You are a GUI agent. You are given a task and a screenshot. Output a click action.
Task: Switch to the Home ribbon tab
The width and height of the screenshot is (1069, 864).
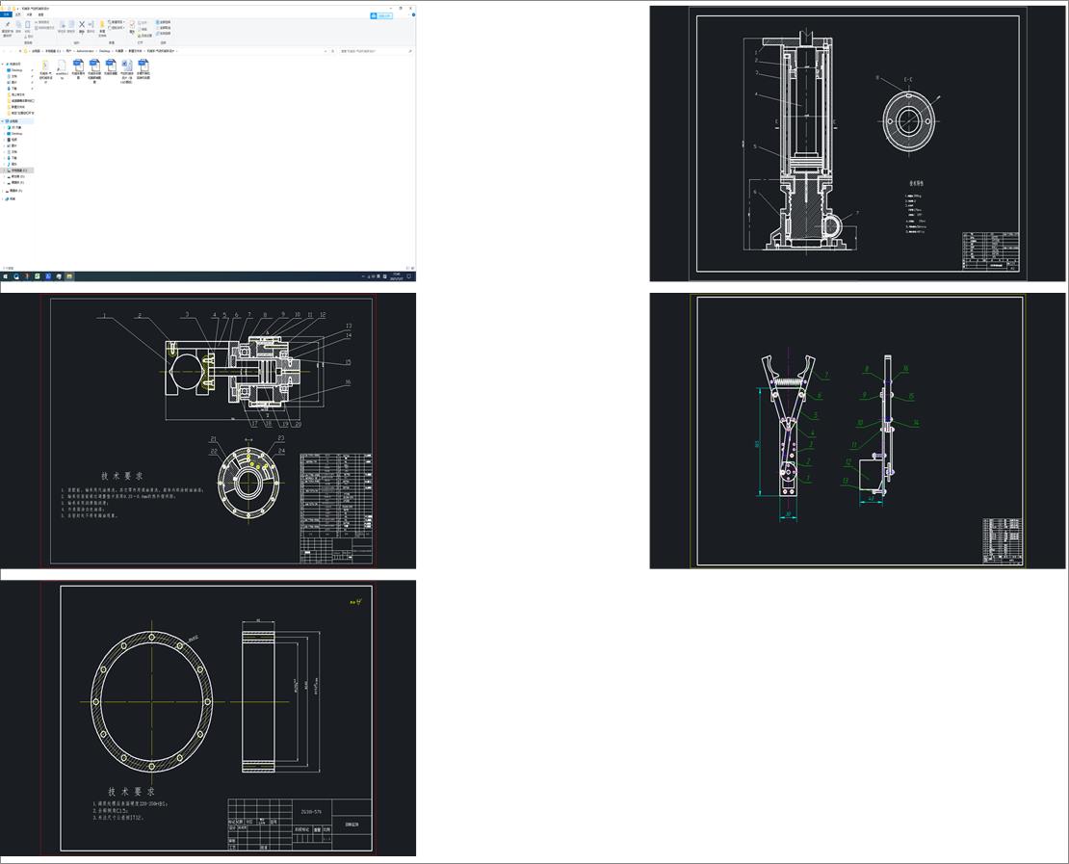[17, 14]
